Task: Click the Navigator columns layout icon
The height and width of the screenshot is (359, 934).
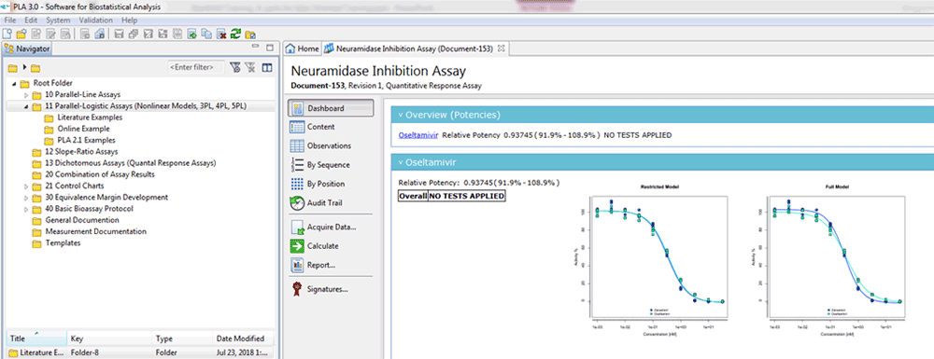Action: (x=267, y=67)
